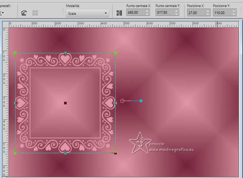Click the Posizione X label

pyautogui.click(x=196, y=6)
